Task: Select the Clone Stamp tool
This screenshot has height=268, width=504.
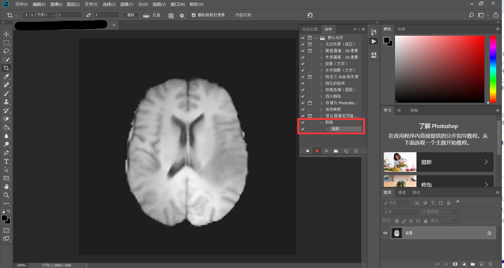Action: (x=6, y=102)
